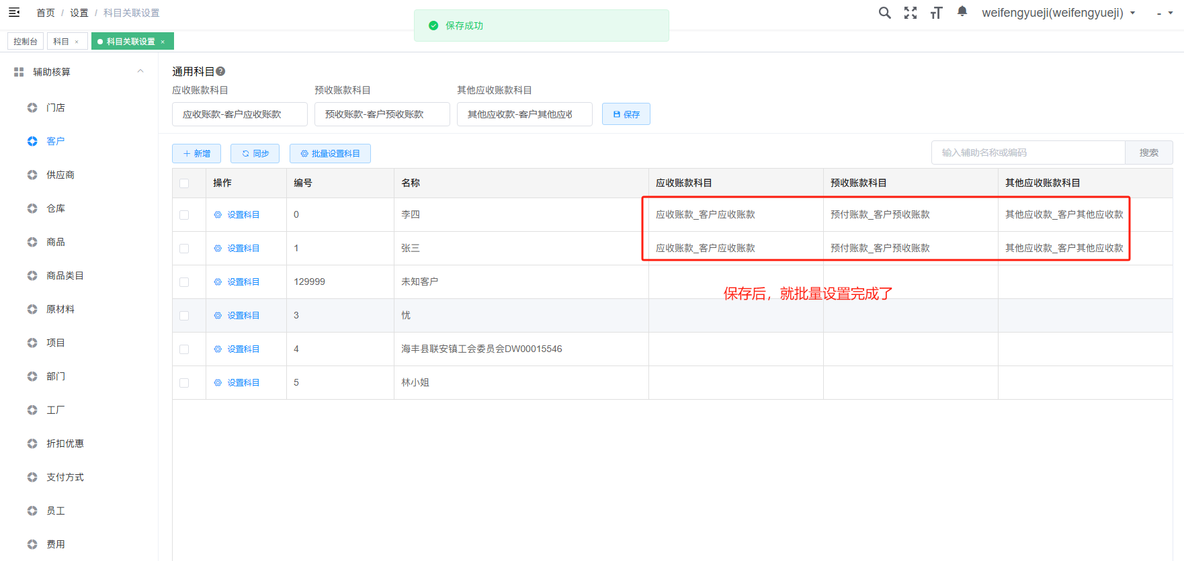Collapse the 辅助核算 sidebar group

[140, 71]
